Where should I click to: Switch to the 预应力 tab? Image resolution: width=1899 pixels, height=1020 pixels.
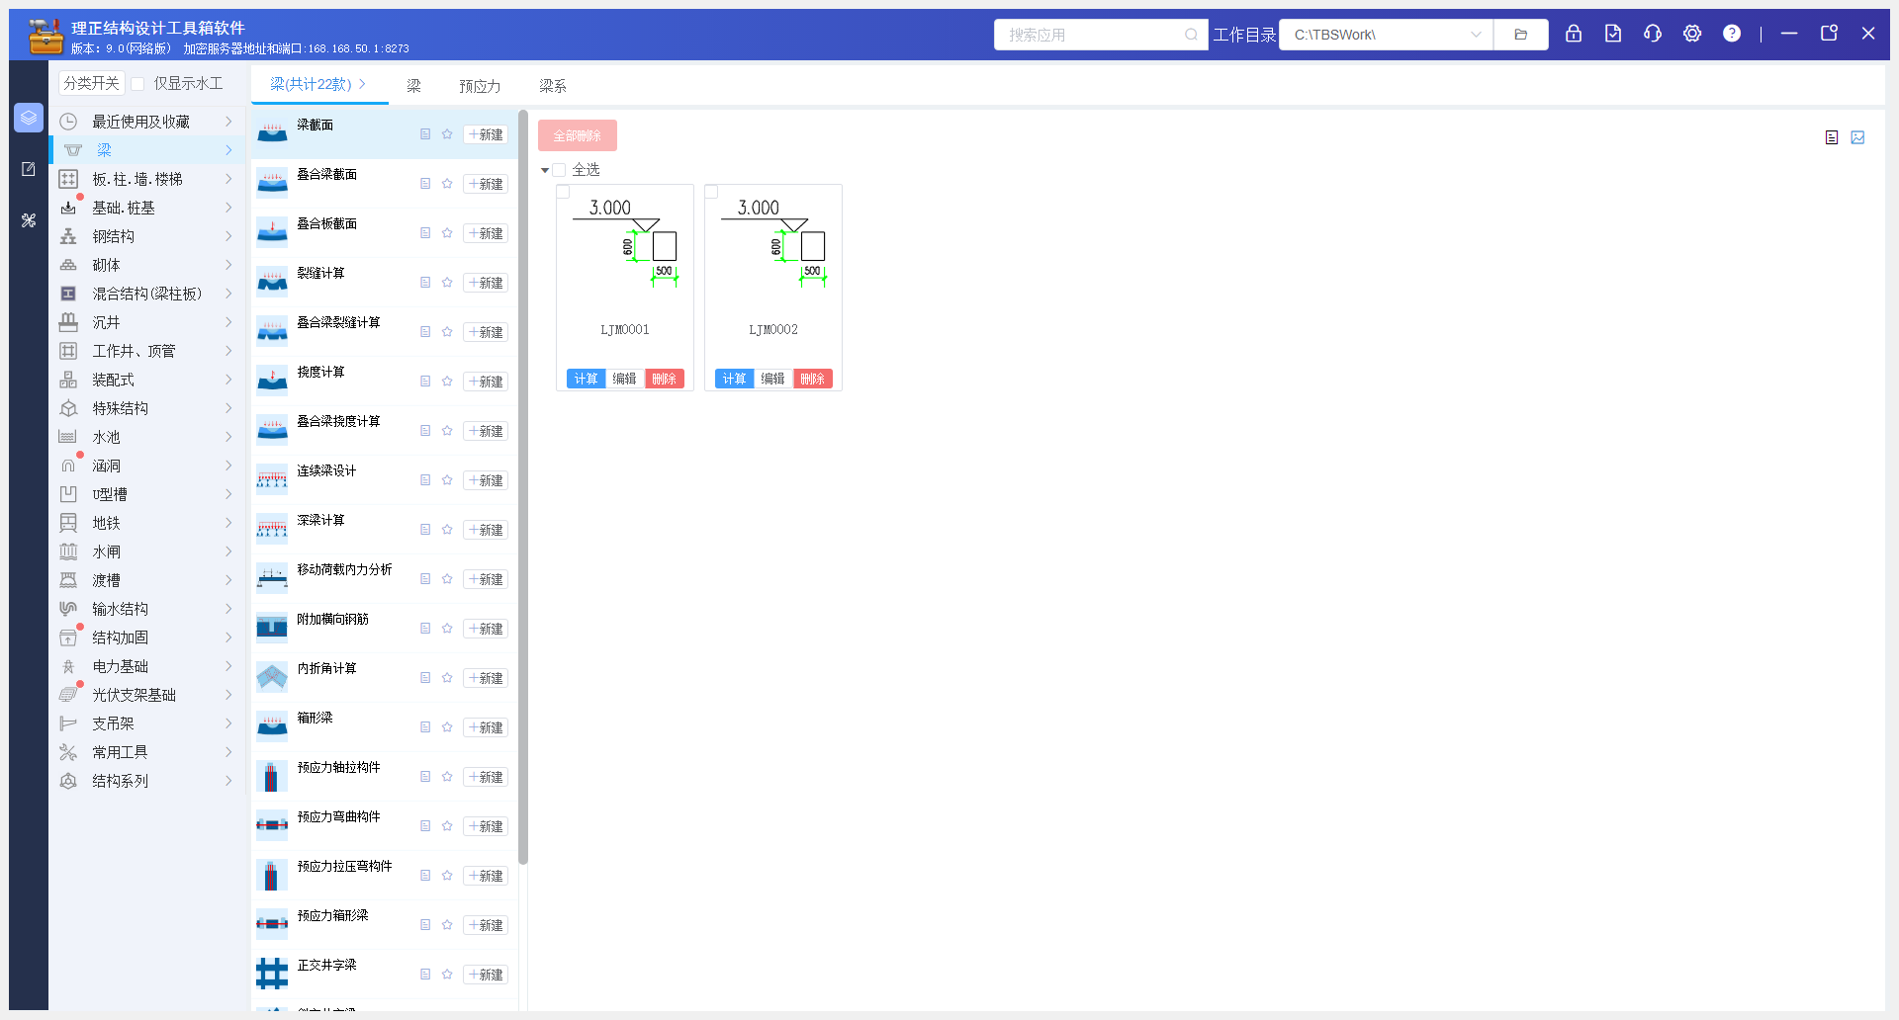click(x=480, y=86)
